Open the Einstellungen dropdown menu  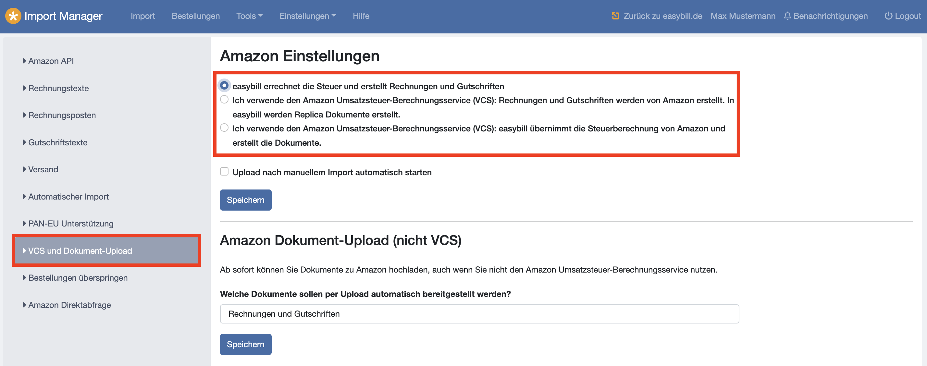point(307,16)
